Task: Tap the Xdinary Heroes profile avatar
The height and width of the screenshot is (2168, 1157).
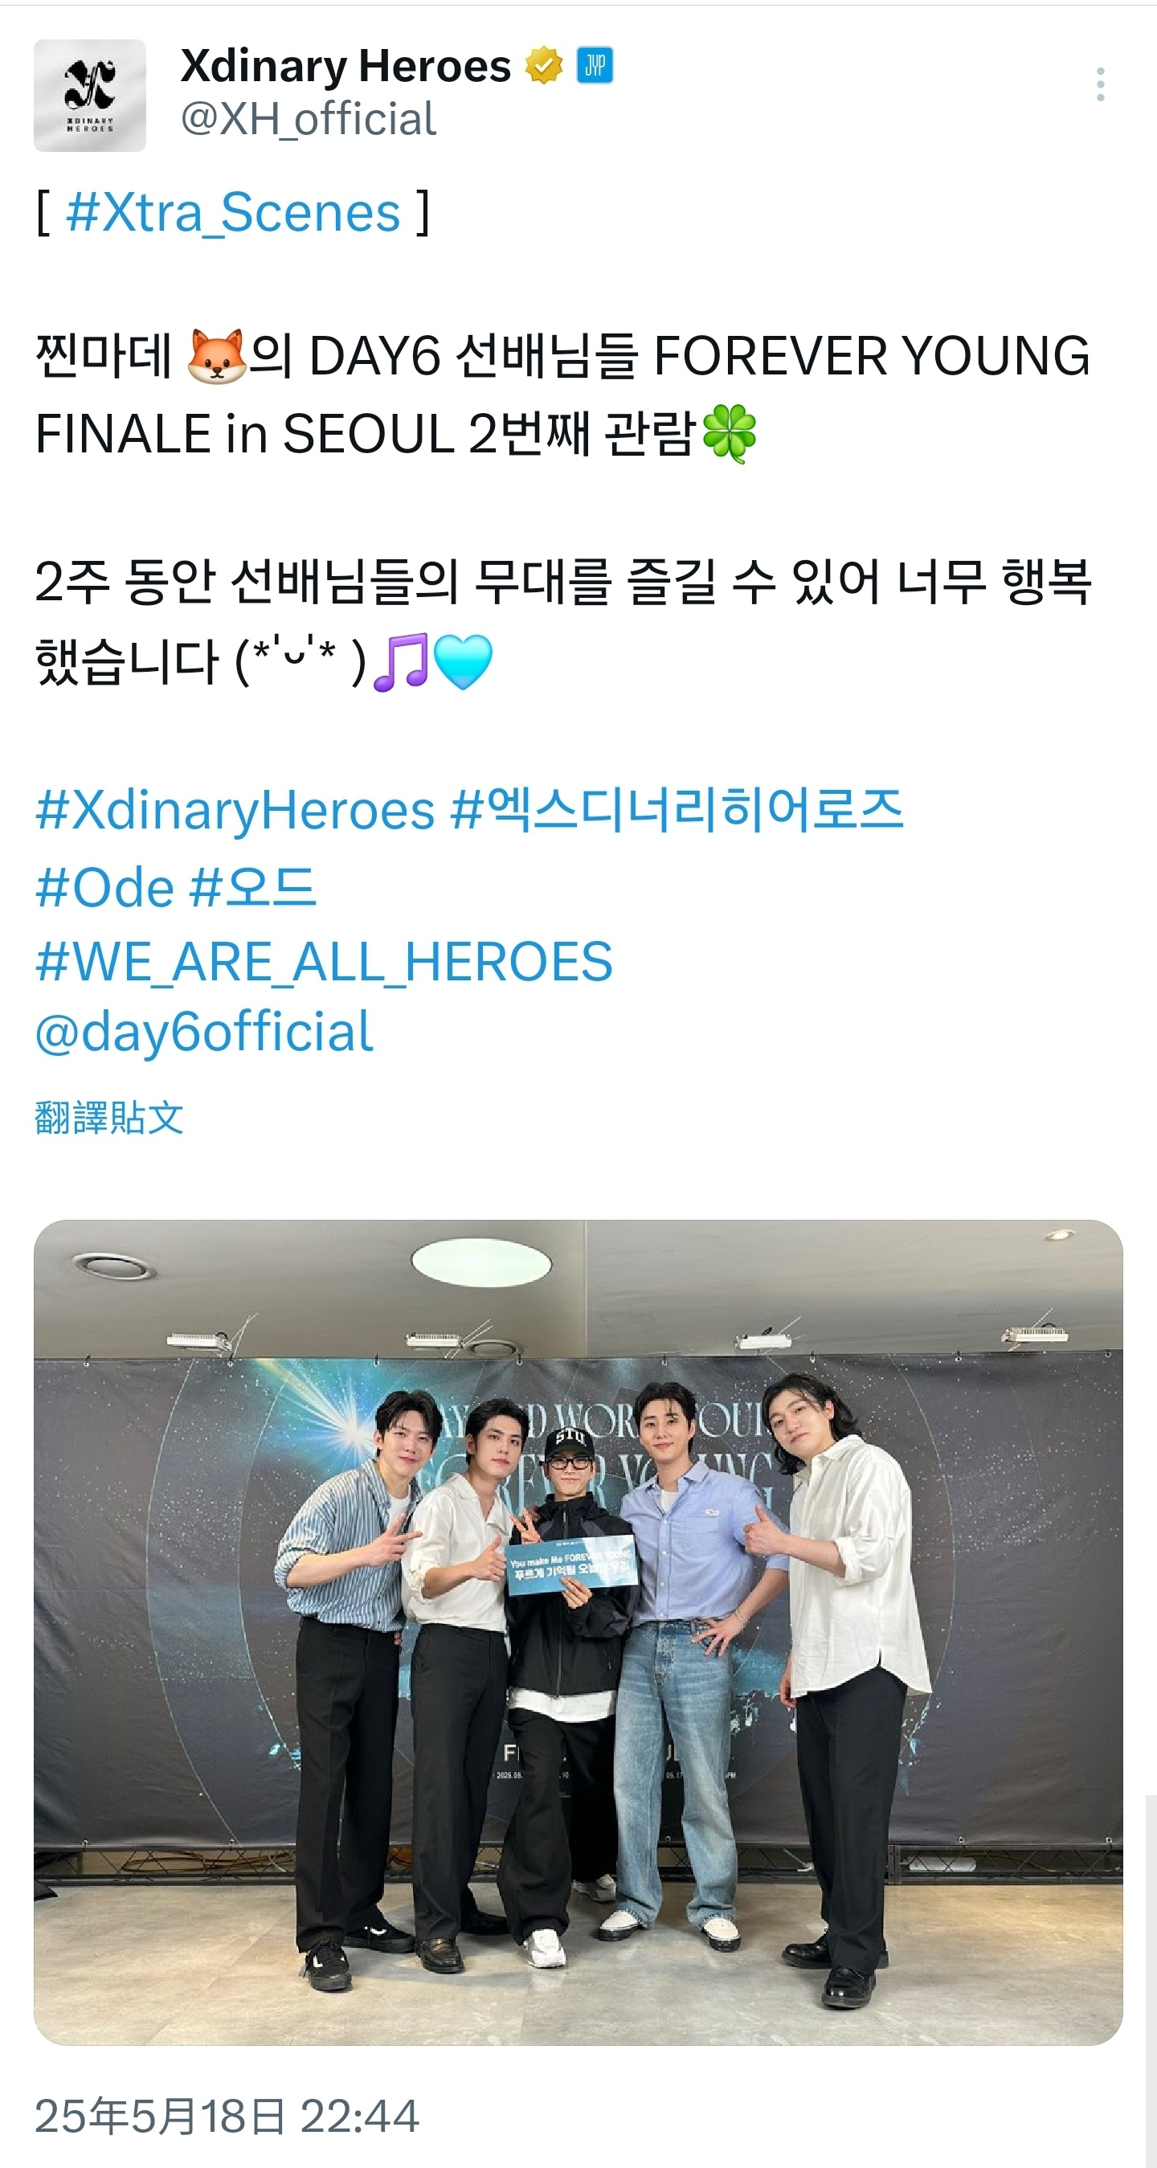Action: tap(90, 95)
